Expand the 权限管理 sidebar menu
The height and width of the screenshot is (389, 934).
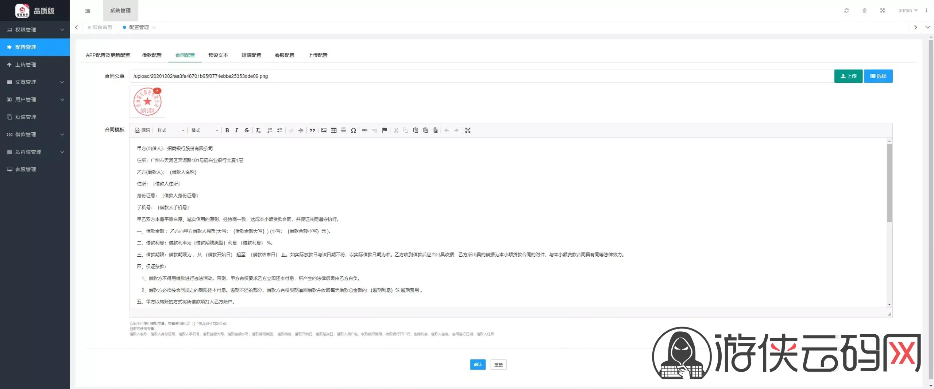tap(35, 30)
